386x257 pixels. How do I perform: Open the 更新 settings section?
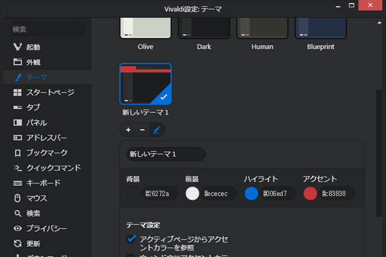tap(47, 244)
